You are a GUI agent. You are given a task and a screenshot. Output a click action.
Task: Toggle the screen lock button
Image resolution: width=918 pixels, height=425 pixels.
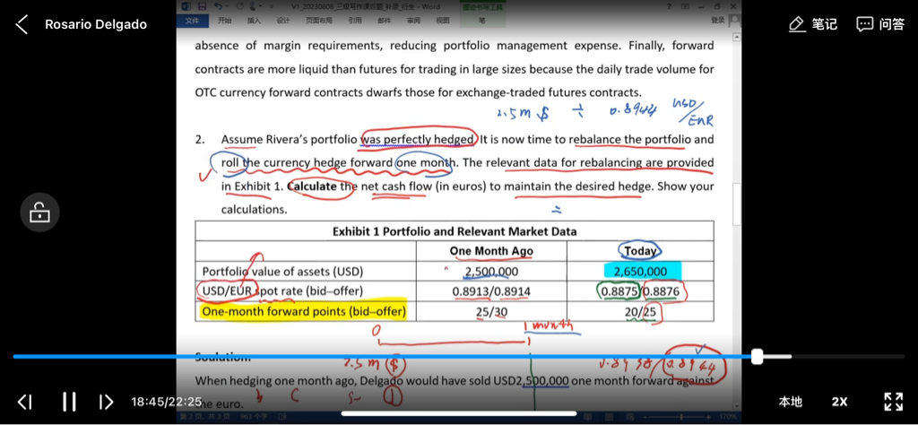click(x=40, y=212)
